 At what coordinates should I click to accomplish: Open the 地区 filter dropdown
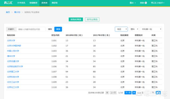[121, 29]
